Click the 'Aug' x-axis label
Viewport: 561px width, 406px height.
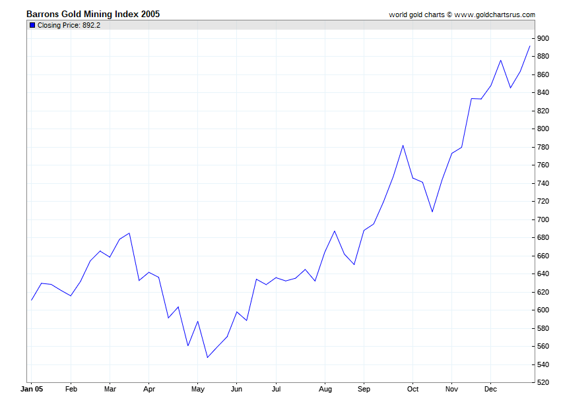(x=325, y=389)
